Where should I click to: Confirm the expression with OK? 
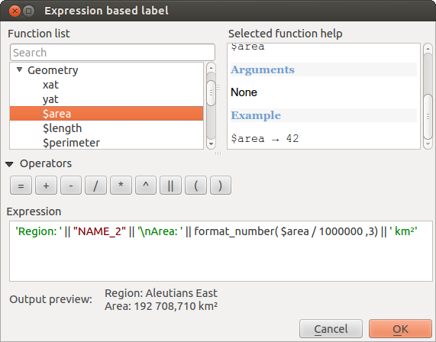point(400,329)
